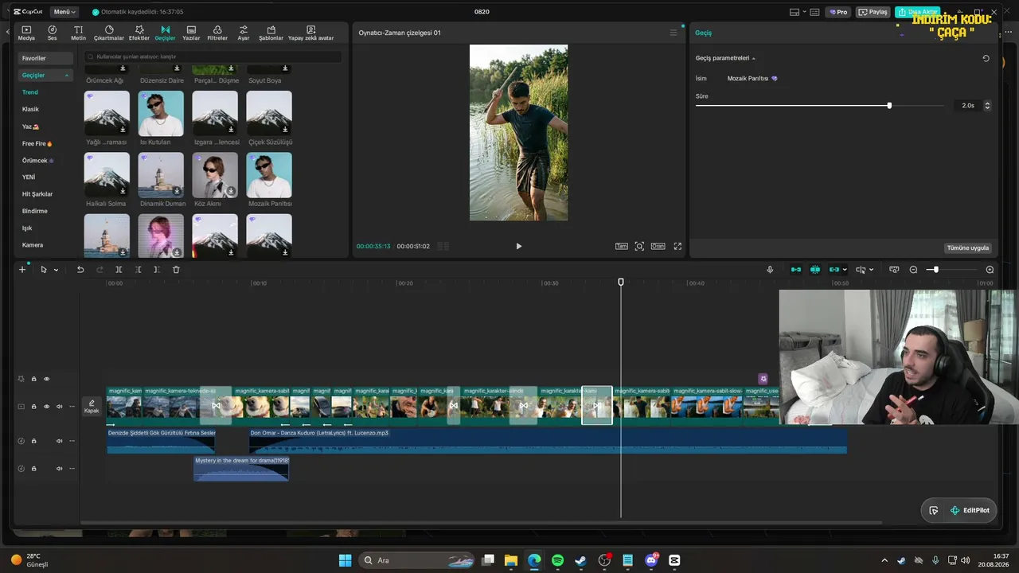Click the Oran ratio icon in player

pos(658,247)
